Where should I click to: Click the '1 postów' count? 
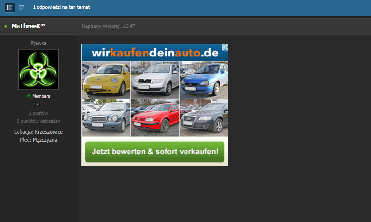pos(38,113)
